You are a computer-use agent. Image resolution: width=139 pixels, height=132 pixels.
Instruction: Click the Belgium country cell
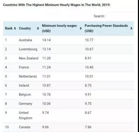[x=25, y=94]
